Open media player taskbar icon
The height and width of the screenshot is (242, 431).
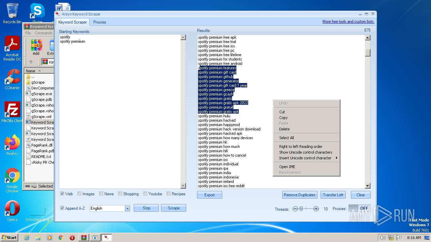(49, 238)
